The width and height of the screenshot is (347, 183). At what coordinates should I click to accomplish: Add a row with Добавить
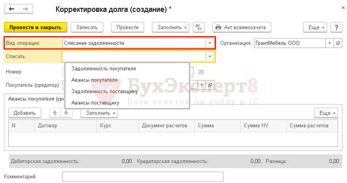[x=25, y=113]
